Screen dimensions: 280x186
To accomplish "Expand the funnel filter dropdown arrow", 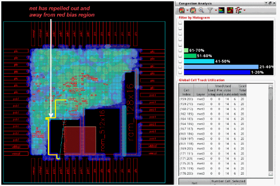I will (x=215, y=10).
